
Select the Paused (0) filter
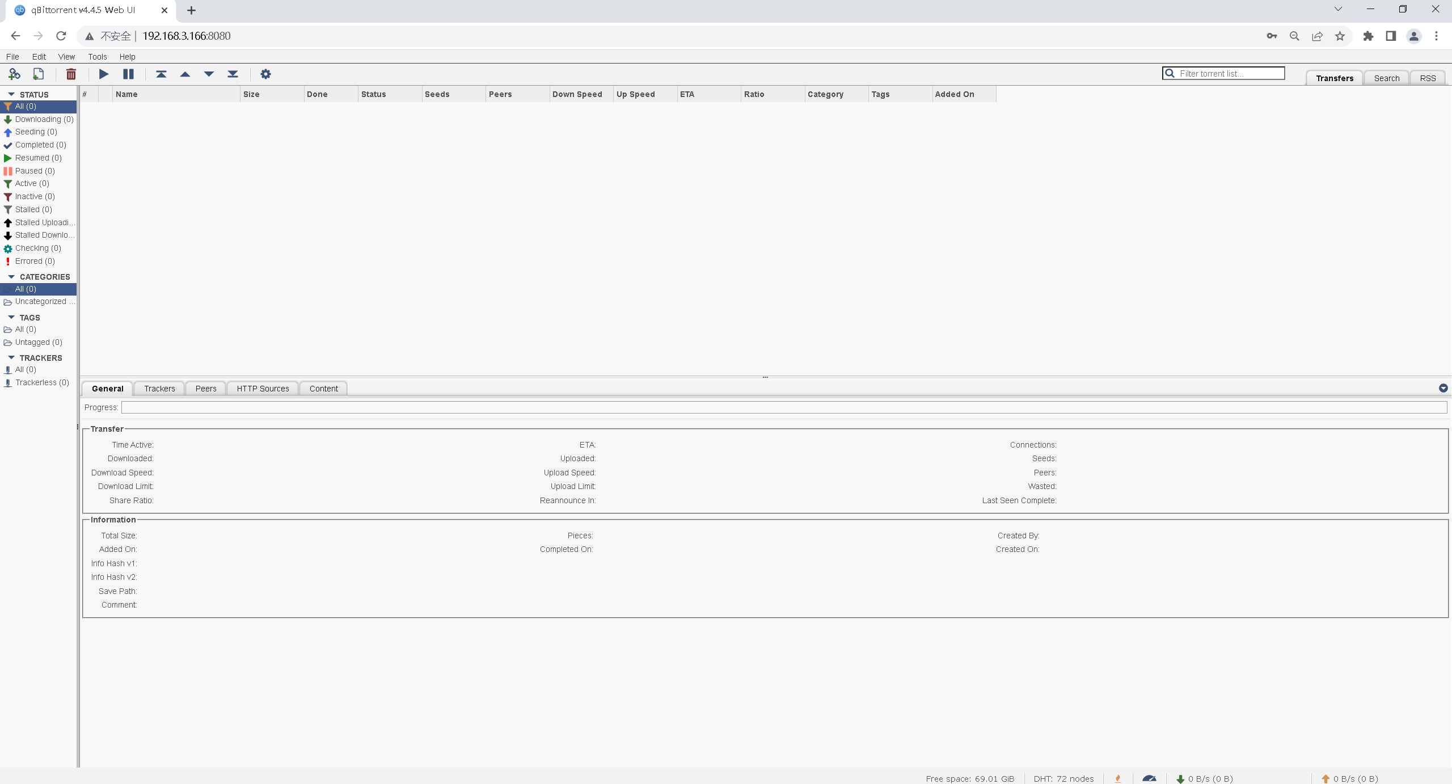click(x=35, y=171)
